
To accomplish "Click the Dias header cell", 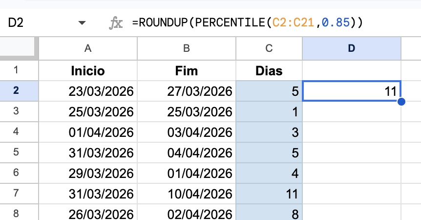I will [x=269, y=70].
